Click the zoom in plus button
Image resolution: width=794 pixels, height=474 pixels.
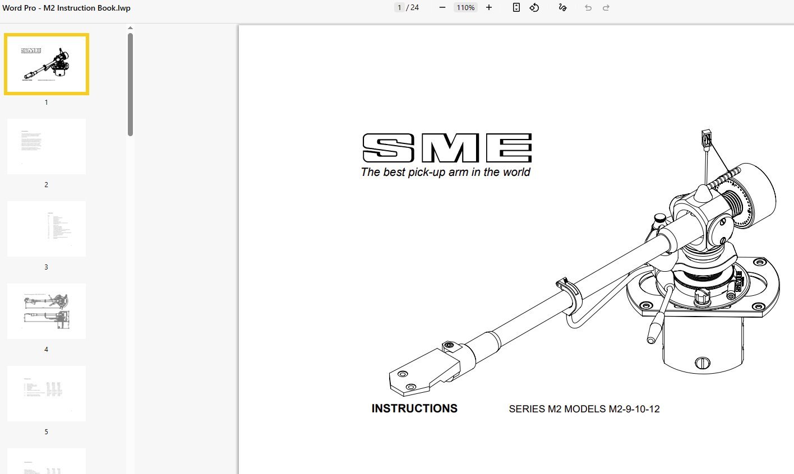(489, 8)
